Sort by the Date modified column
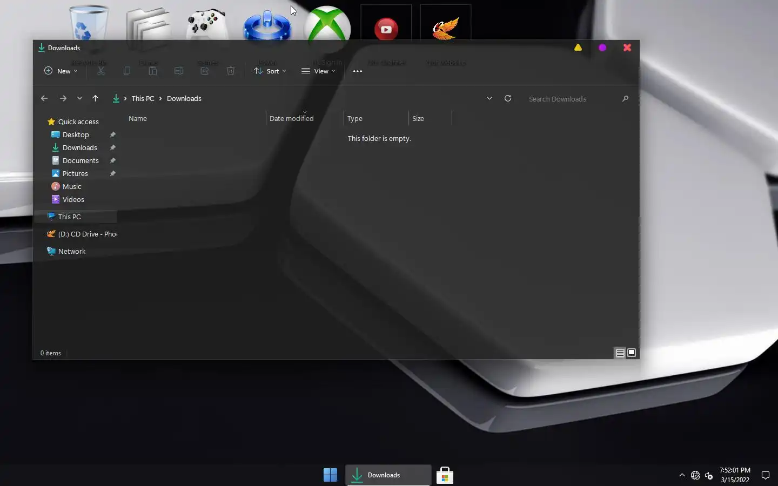This screenshot has height=486, width=778. click(305, 118)
